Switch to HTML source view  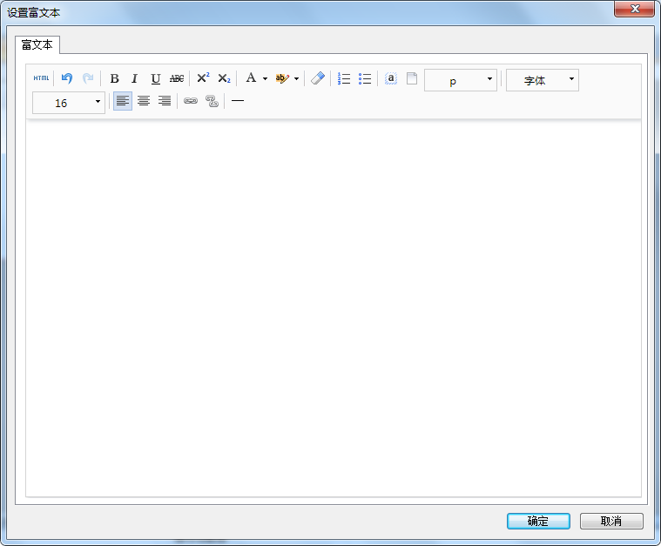point(42,78)
